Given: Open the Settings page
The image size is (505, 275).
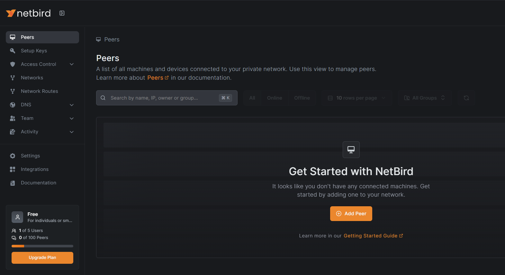Looking at the screenshot, I should click(x=42, y=156).
